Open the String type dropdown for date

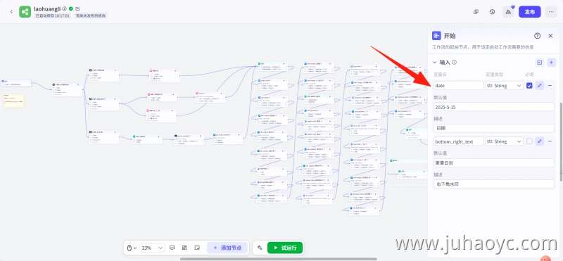[504, 85]
